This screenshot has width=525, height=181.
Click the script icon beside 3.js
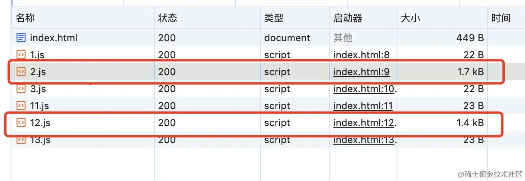tap(21, 89)
